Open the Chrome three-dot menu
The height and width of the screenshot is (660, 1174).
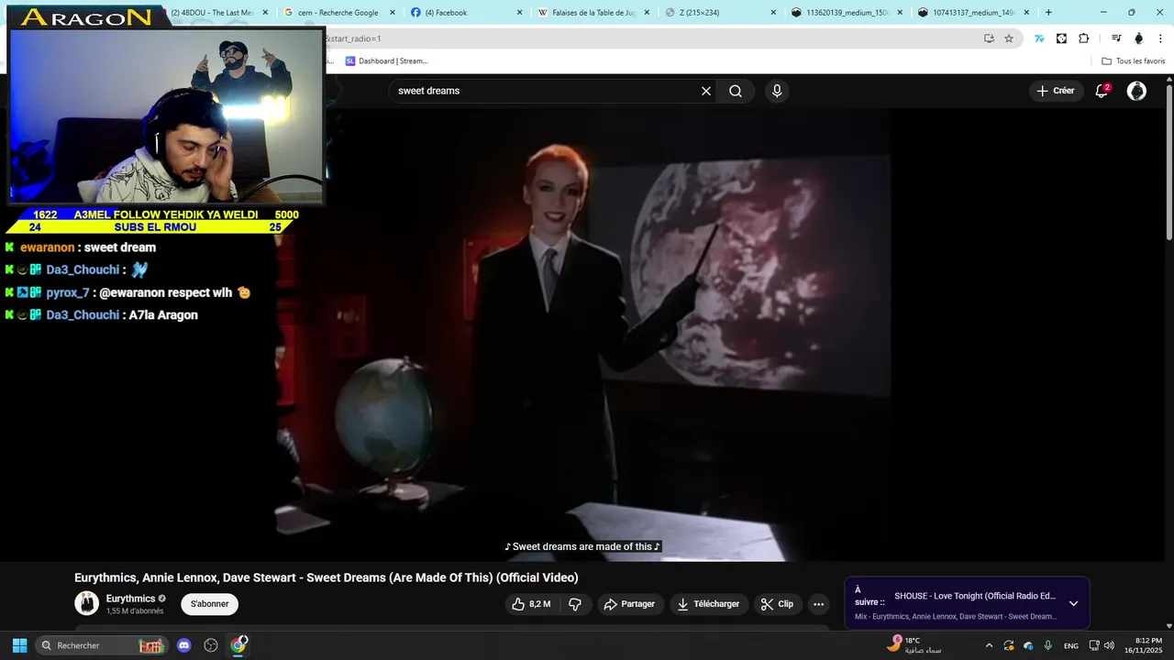[x=1160, y=38]
